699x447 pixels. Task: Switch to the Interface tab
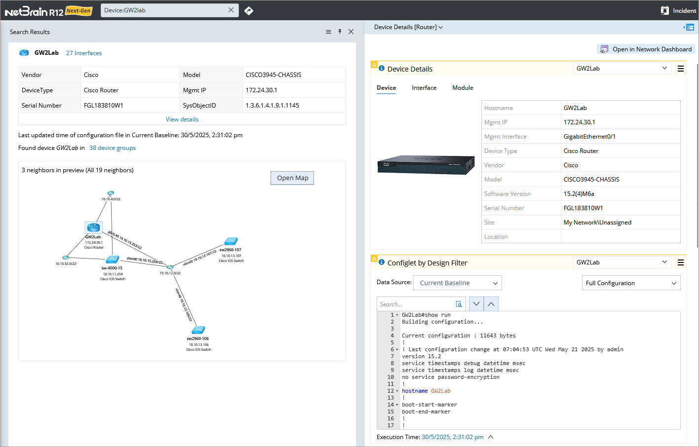[x=424, y=88]
